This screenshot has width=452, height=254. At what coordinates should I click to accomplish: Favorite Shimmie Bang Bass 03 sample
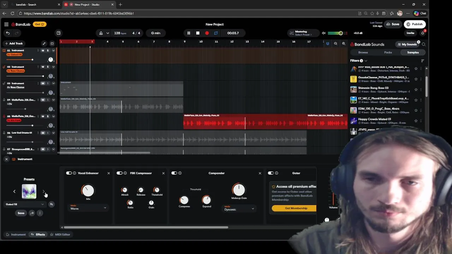pyautogui.click(x=416, y=90)
